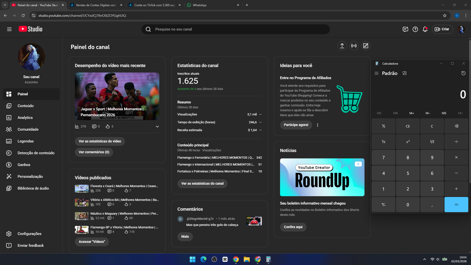Screen dimensions: 471x265
Task: Open calculator history icon
Action: click(463, 73)
